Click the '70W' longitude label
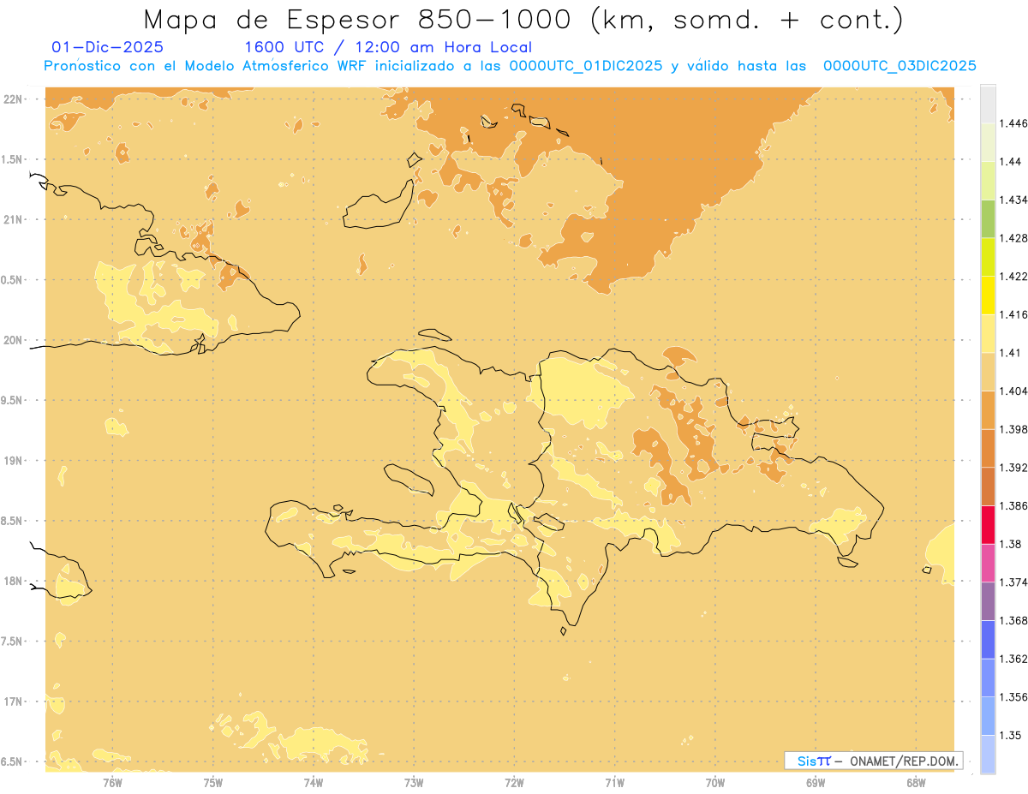Screen dimensions: 1028x794 coord(715,783)
